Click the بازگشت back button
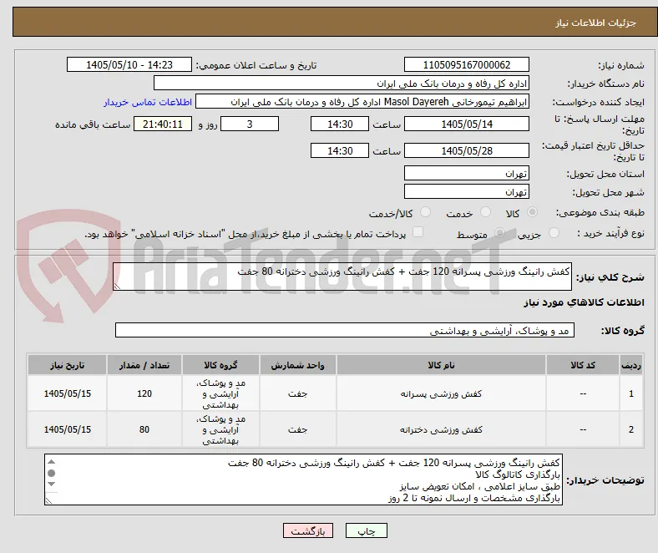Viewport: 658px width, 553px height. coord(308,530)
